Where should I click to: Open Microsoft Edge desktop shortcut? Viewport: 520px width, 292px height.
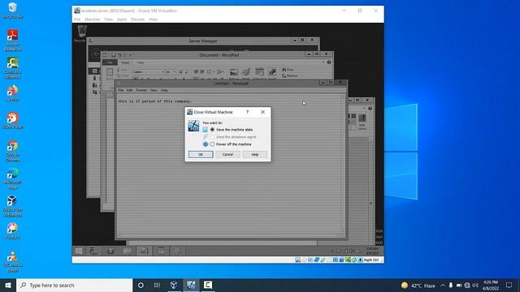tap(13, 178)
